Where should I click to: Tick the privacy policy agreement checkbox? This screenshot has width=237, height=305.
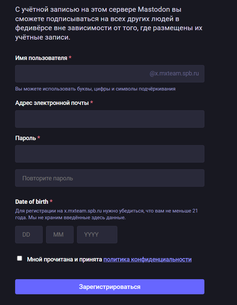19,258
